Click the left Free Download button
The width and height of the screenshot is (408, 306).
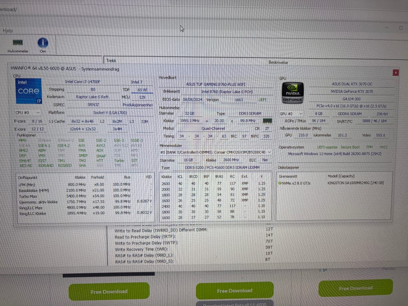point(109,292)
